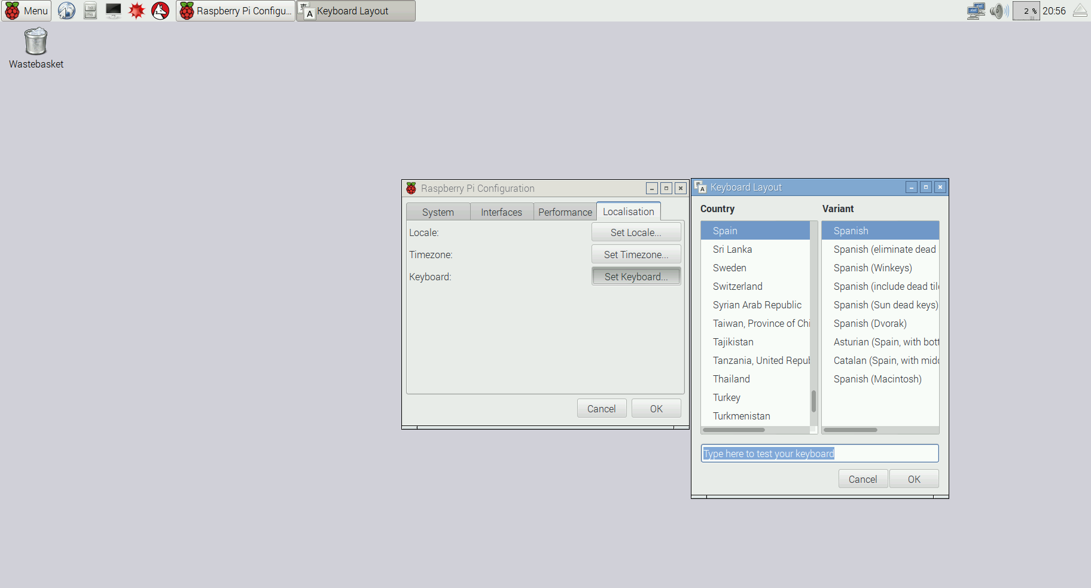Open the Raspberry Pi Menu button
Screen dimensions: 1091x588
26,11
